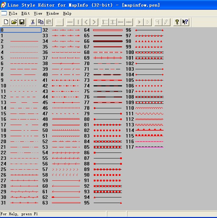This screenshot has height=218, width=217.
Task: Click the right chevron toolbar icon
Action: point(94,22)
